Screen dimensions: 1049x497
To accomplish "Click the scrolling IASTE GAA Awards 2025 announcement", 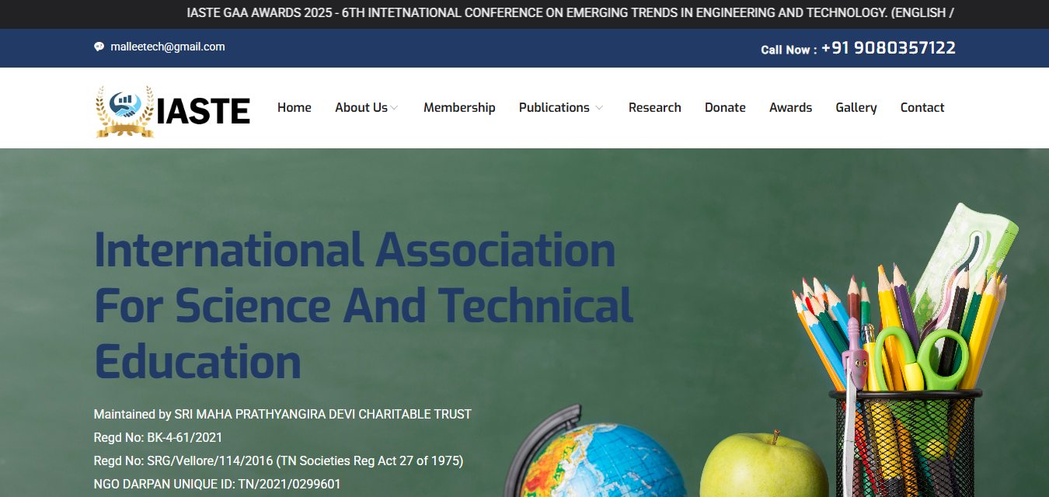I will [570, 12].
